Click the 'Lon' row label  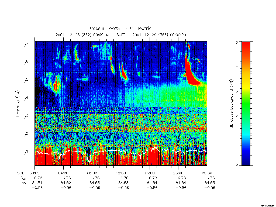[x=23, y=183]
